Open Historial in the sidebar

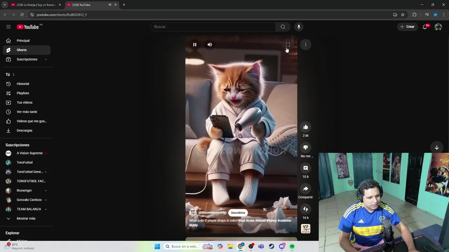pos(27,84)
